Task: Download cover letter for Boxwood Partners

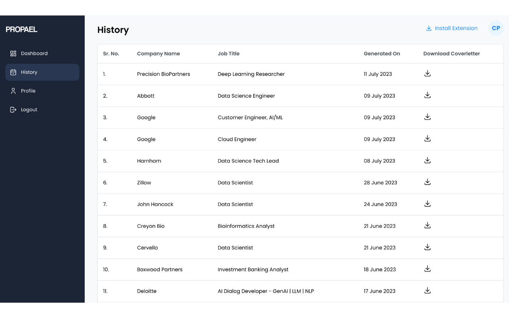Action: (427, 269)
